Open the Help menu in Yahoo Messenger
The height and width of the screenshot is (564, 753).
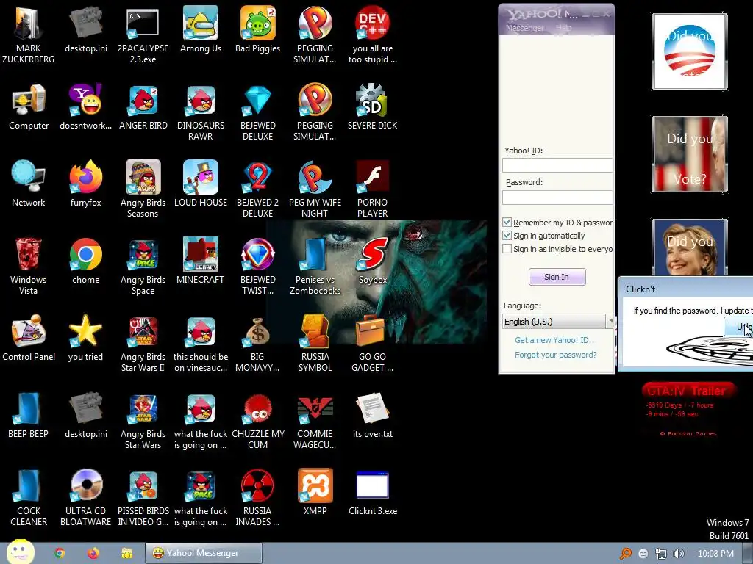coord(563,28)
